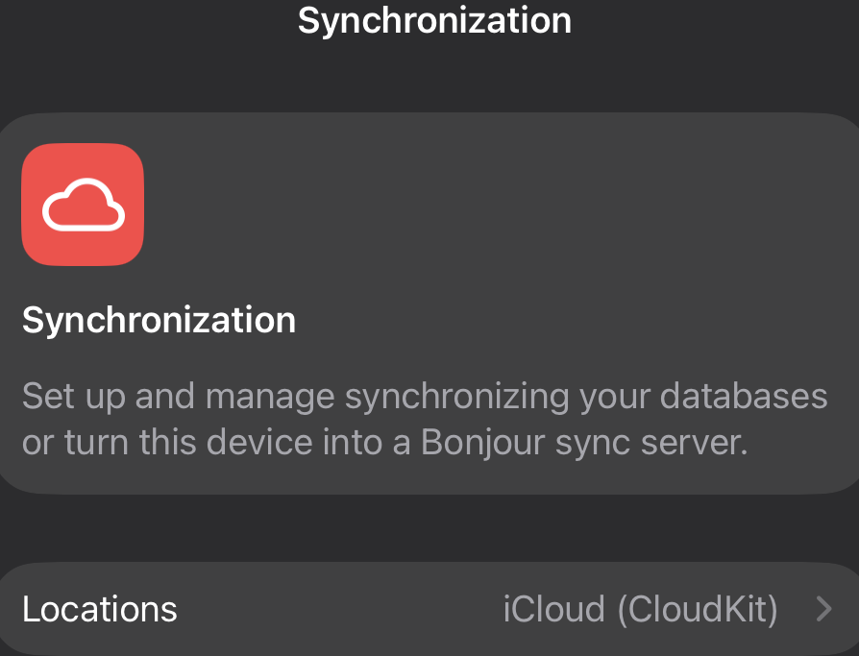Select the Synchronization info card
Screen dimensions: 859x656
click(429, 304)
